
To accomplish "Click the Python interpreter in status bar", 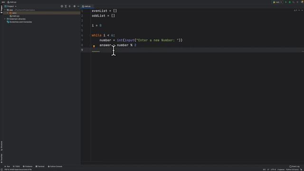I will [x=293, y=170].
